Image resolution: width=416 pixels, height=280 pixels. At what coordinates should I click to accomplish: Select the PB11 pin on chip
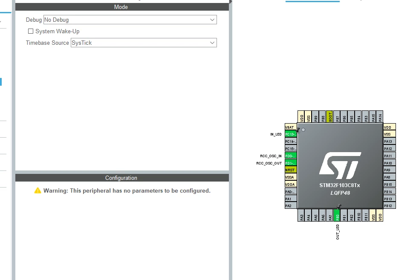(366, 215)
